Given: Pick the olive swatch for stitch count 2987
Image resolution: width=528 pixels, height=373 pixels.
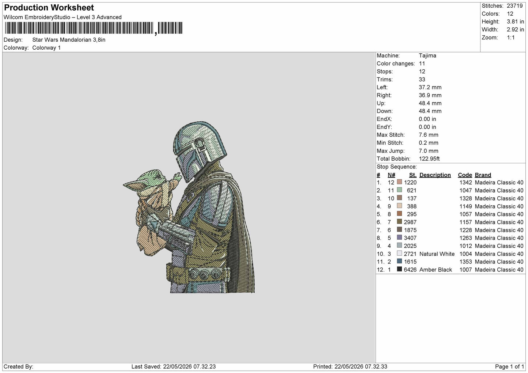Looking at the screenshot, I should [x=399, y=222].
